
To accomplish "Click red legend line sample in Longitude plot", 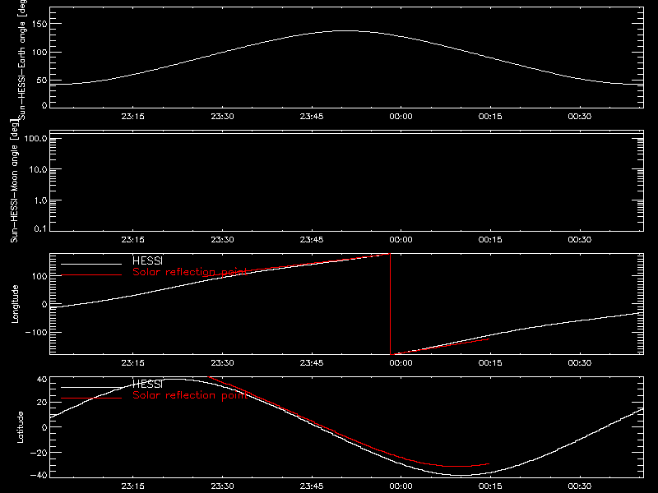I will click(91, 275).
